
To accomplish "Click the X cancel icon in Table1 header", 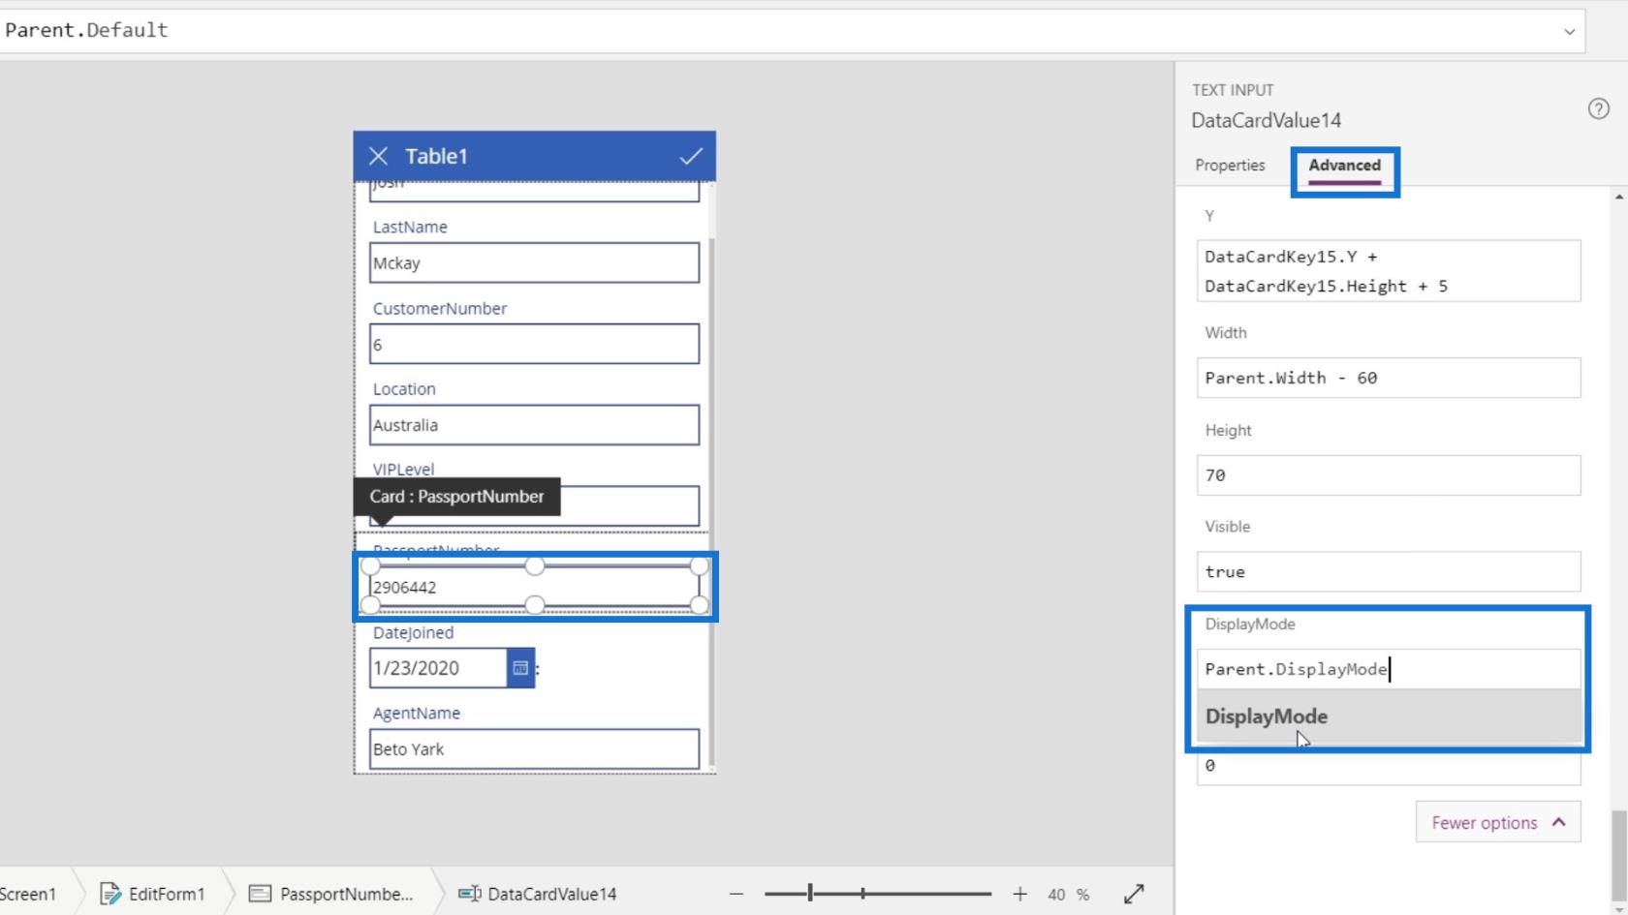I will click(x=378, y=156).
